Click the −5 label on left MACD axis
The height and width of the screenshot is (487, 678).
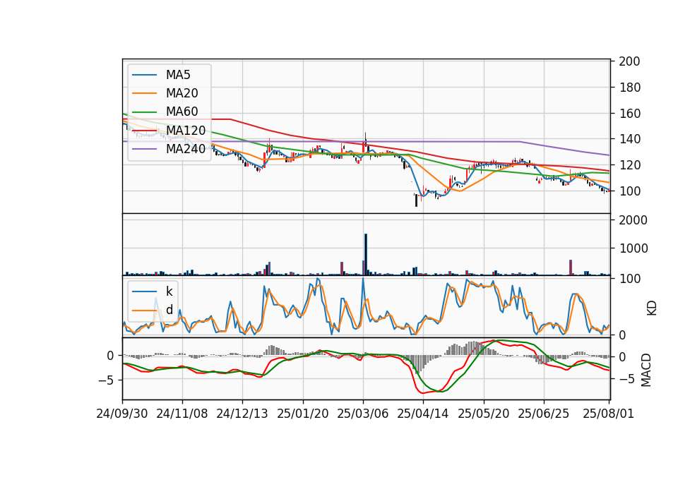click(x=106, y=380)
